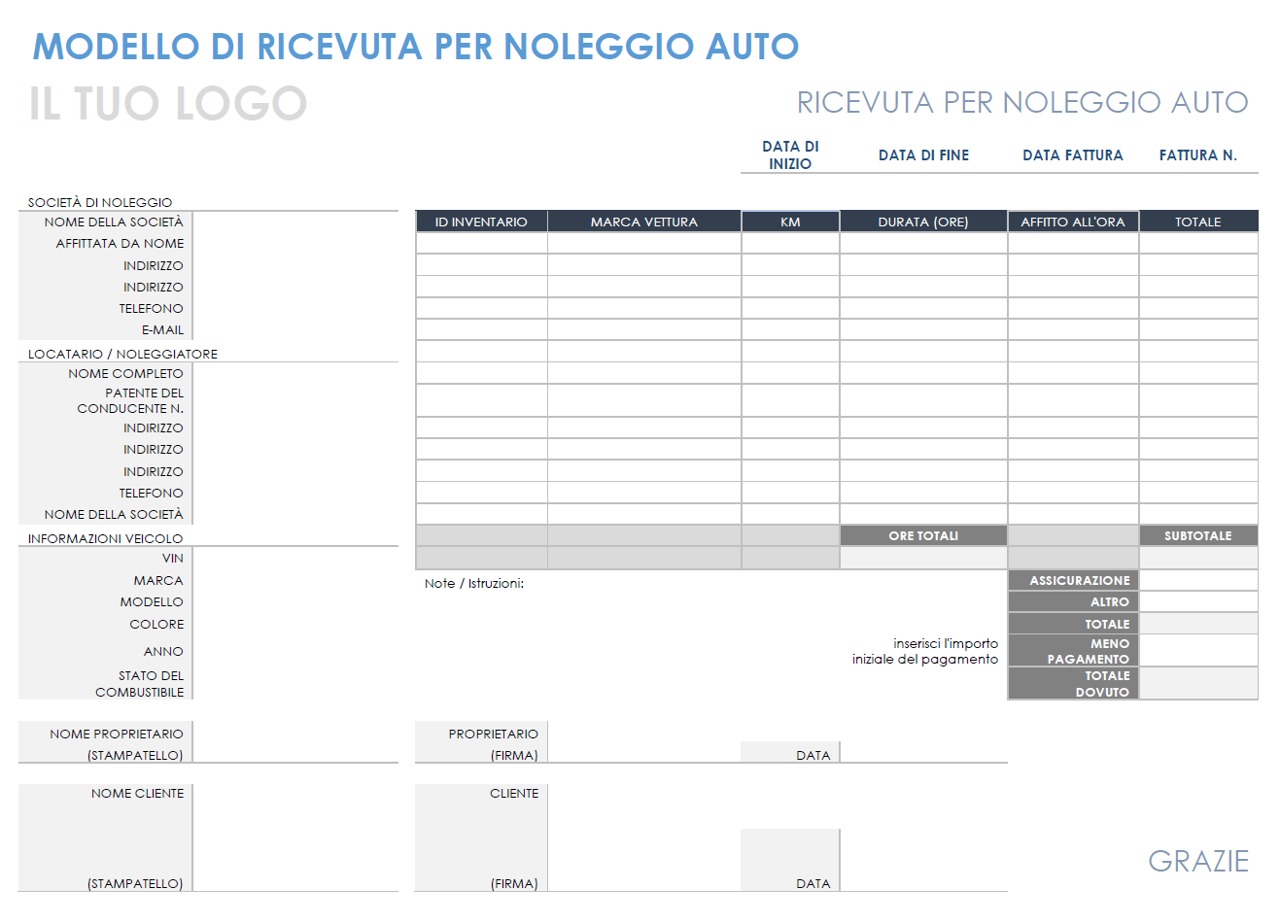1280x923 pixels.
Task: Click the signature field beside PROPRIETARIO (FIRMA)
Action: [643, 742]
